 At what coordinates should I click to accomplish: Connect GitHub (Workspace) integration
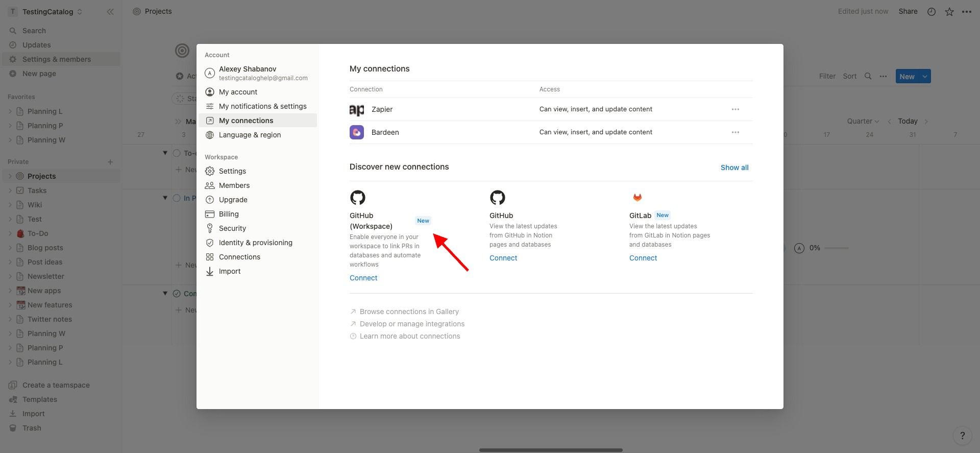click(x=363, y=278)
